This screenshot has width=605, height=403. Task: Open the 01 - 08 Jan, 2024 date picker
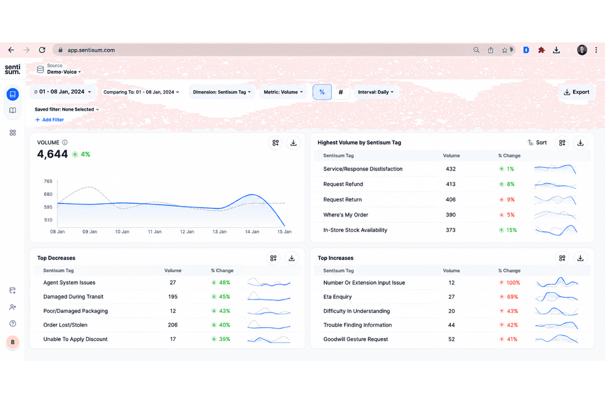[x=63, y=92]
